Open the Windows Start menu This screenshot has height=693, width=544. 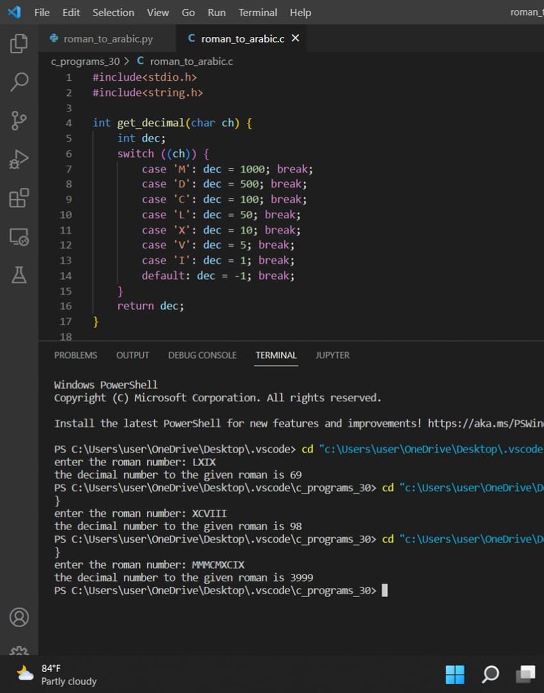point(456,674)
